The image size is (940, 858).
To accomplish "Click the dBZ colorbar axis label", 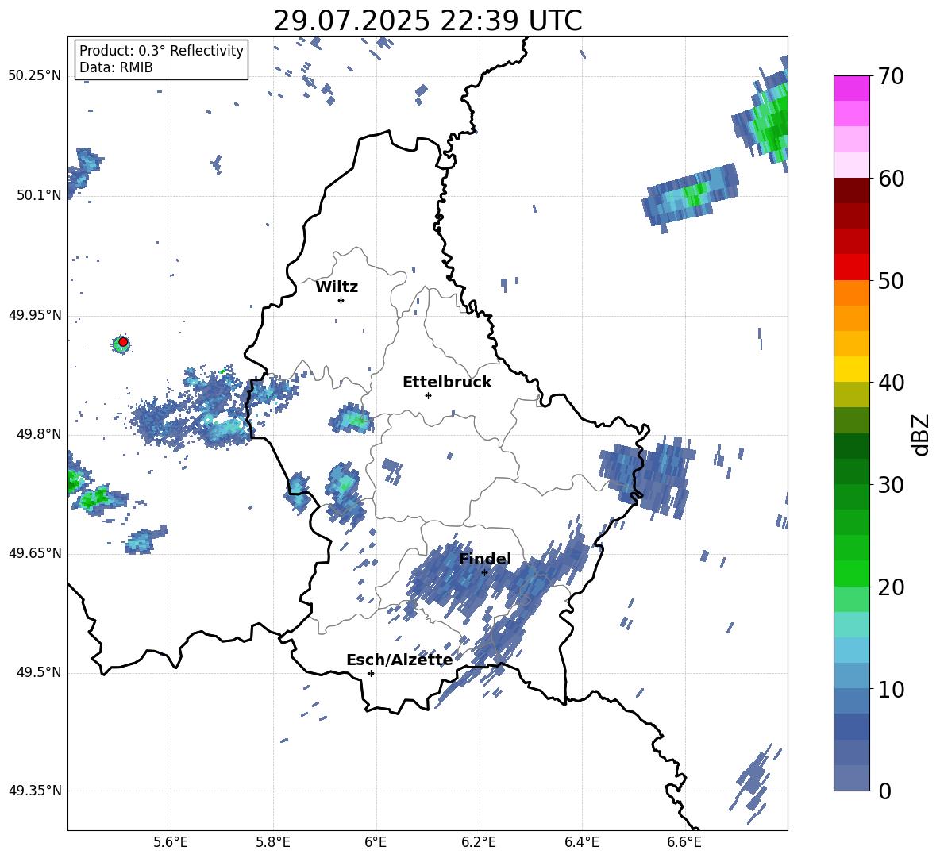I will click(921, 434).
